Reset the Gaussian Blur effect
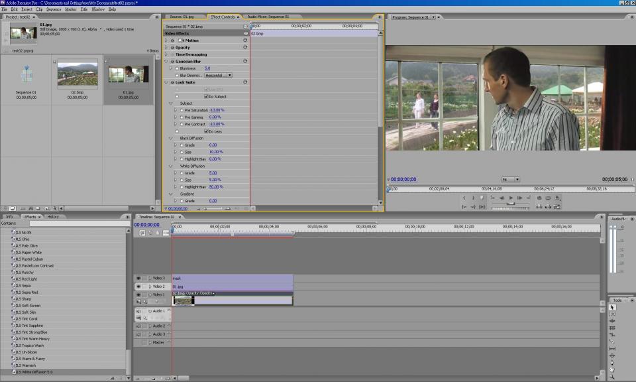This screenshot has height=382, width=636. coord(245,61)
